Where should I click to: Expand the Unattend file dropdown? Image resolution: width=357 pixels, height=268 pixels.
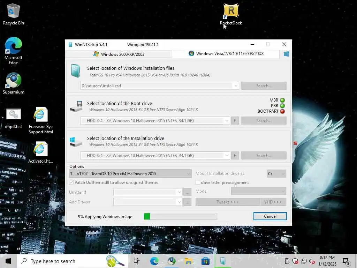coord(180,192)
